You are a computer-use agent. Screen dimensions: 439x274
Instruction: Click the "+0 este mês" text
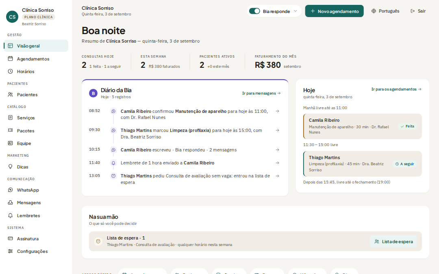point(218,66)
